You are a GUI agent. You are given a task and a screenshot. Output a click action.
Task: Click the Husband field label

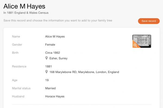(18, 96)
